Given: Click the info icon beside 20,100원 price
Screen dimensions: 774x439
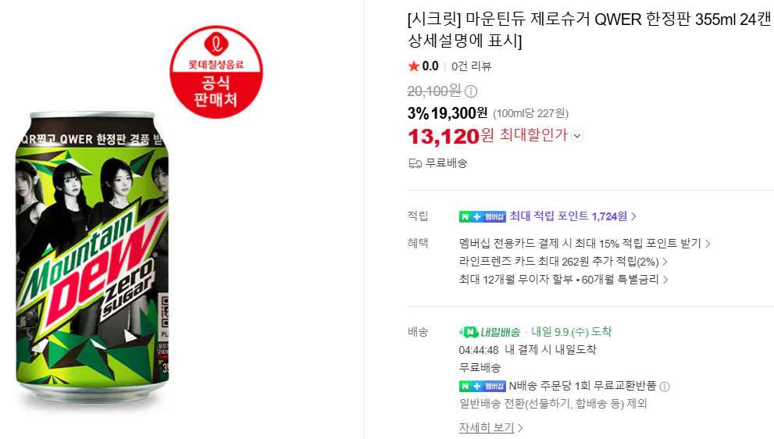Looking at the screenshot, I should [471, 91].
